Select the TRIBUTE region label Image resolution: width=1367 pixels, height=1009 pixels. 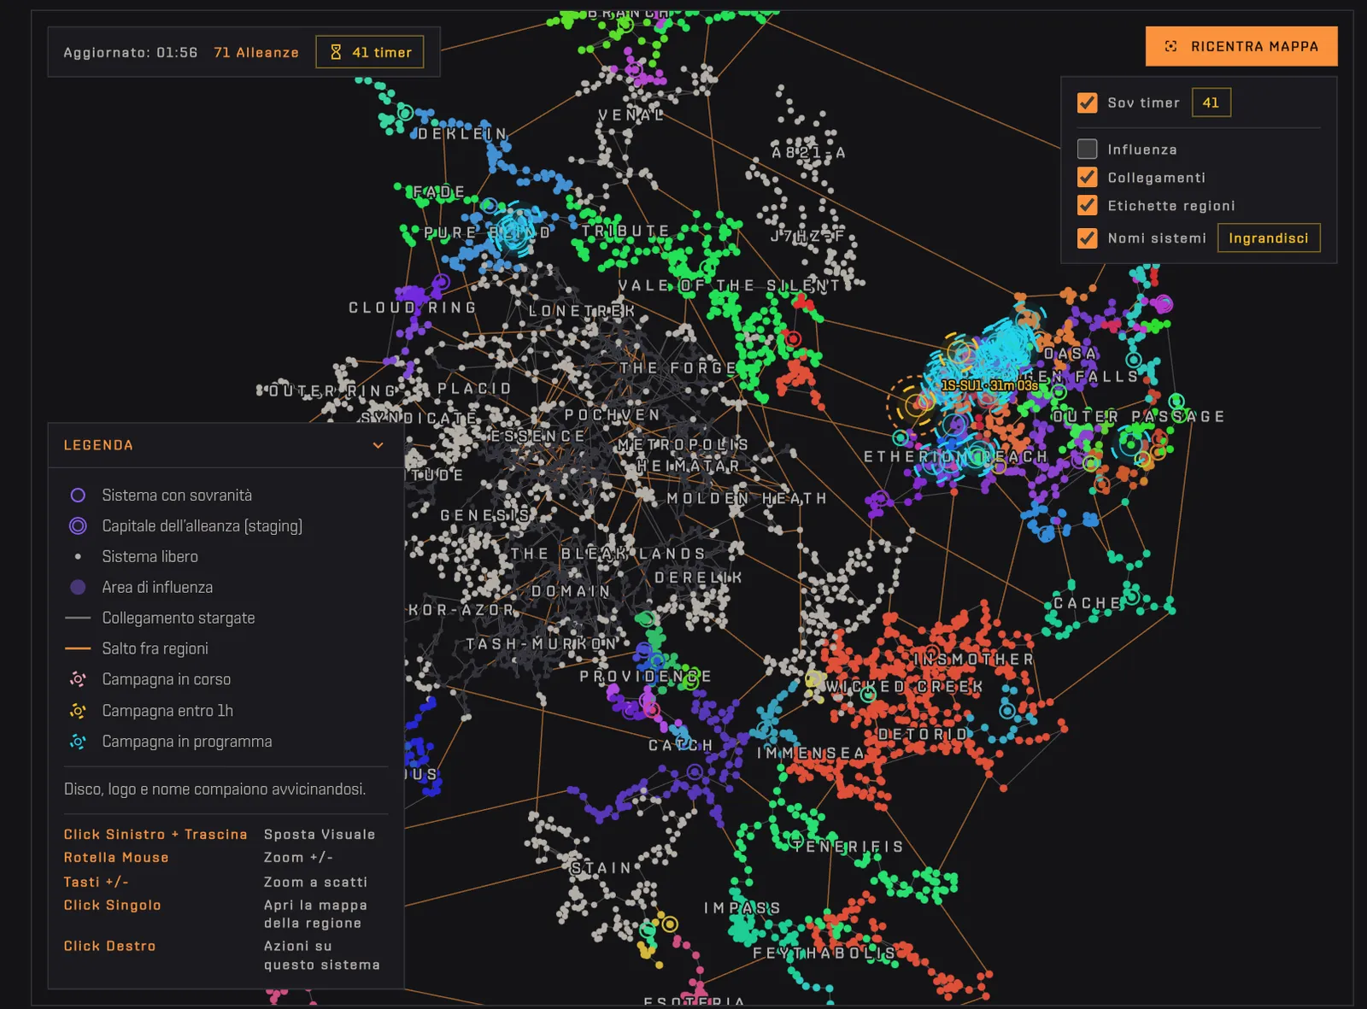coord(625,231)
